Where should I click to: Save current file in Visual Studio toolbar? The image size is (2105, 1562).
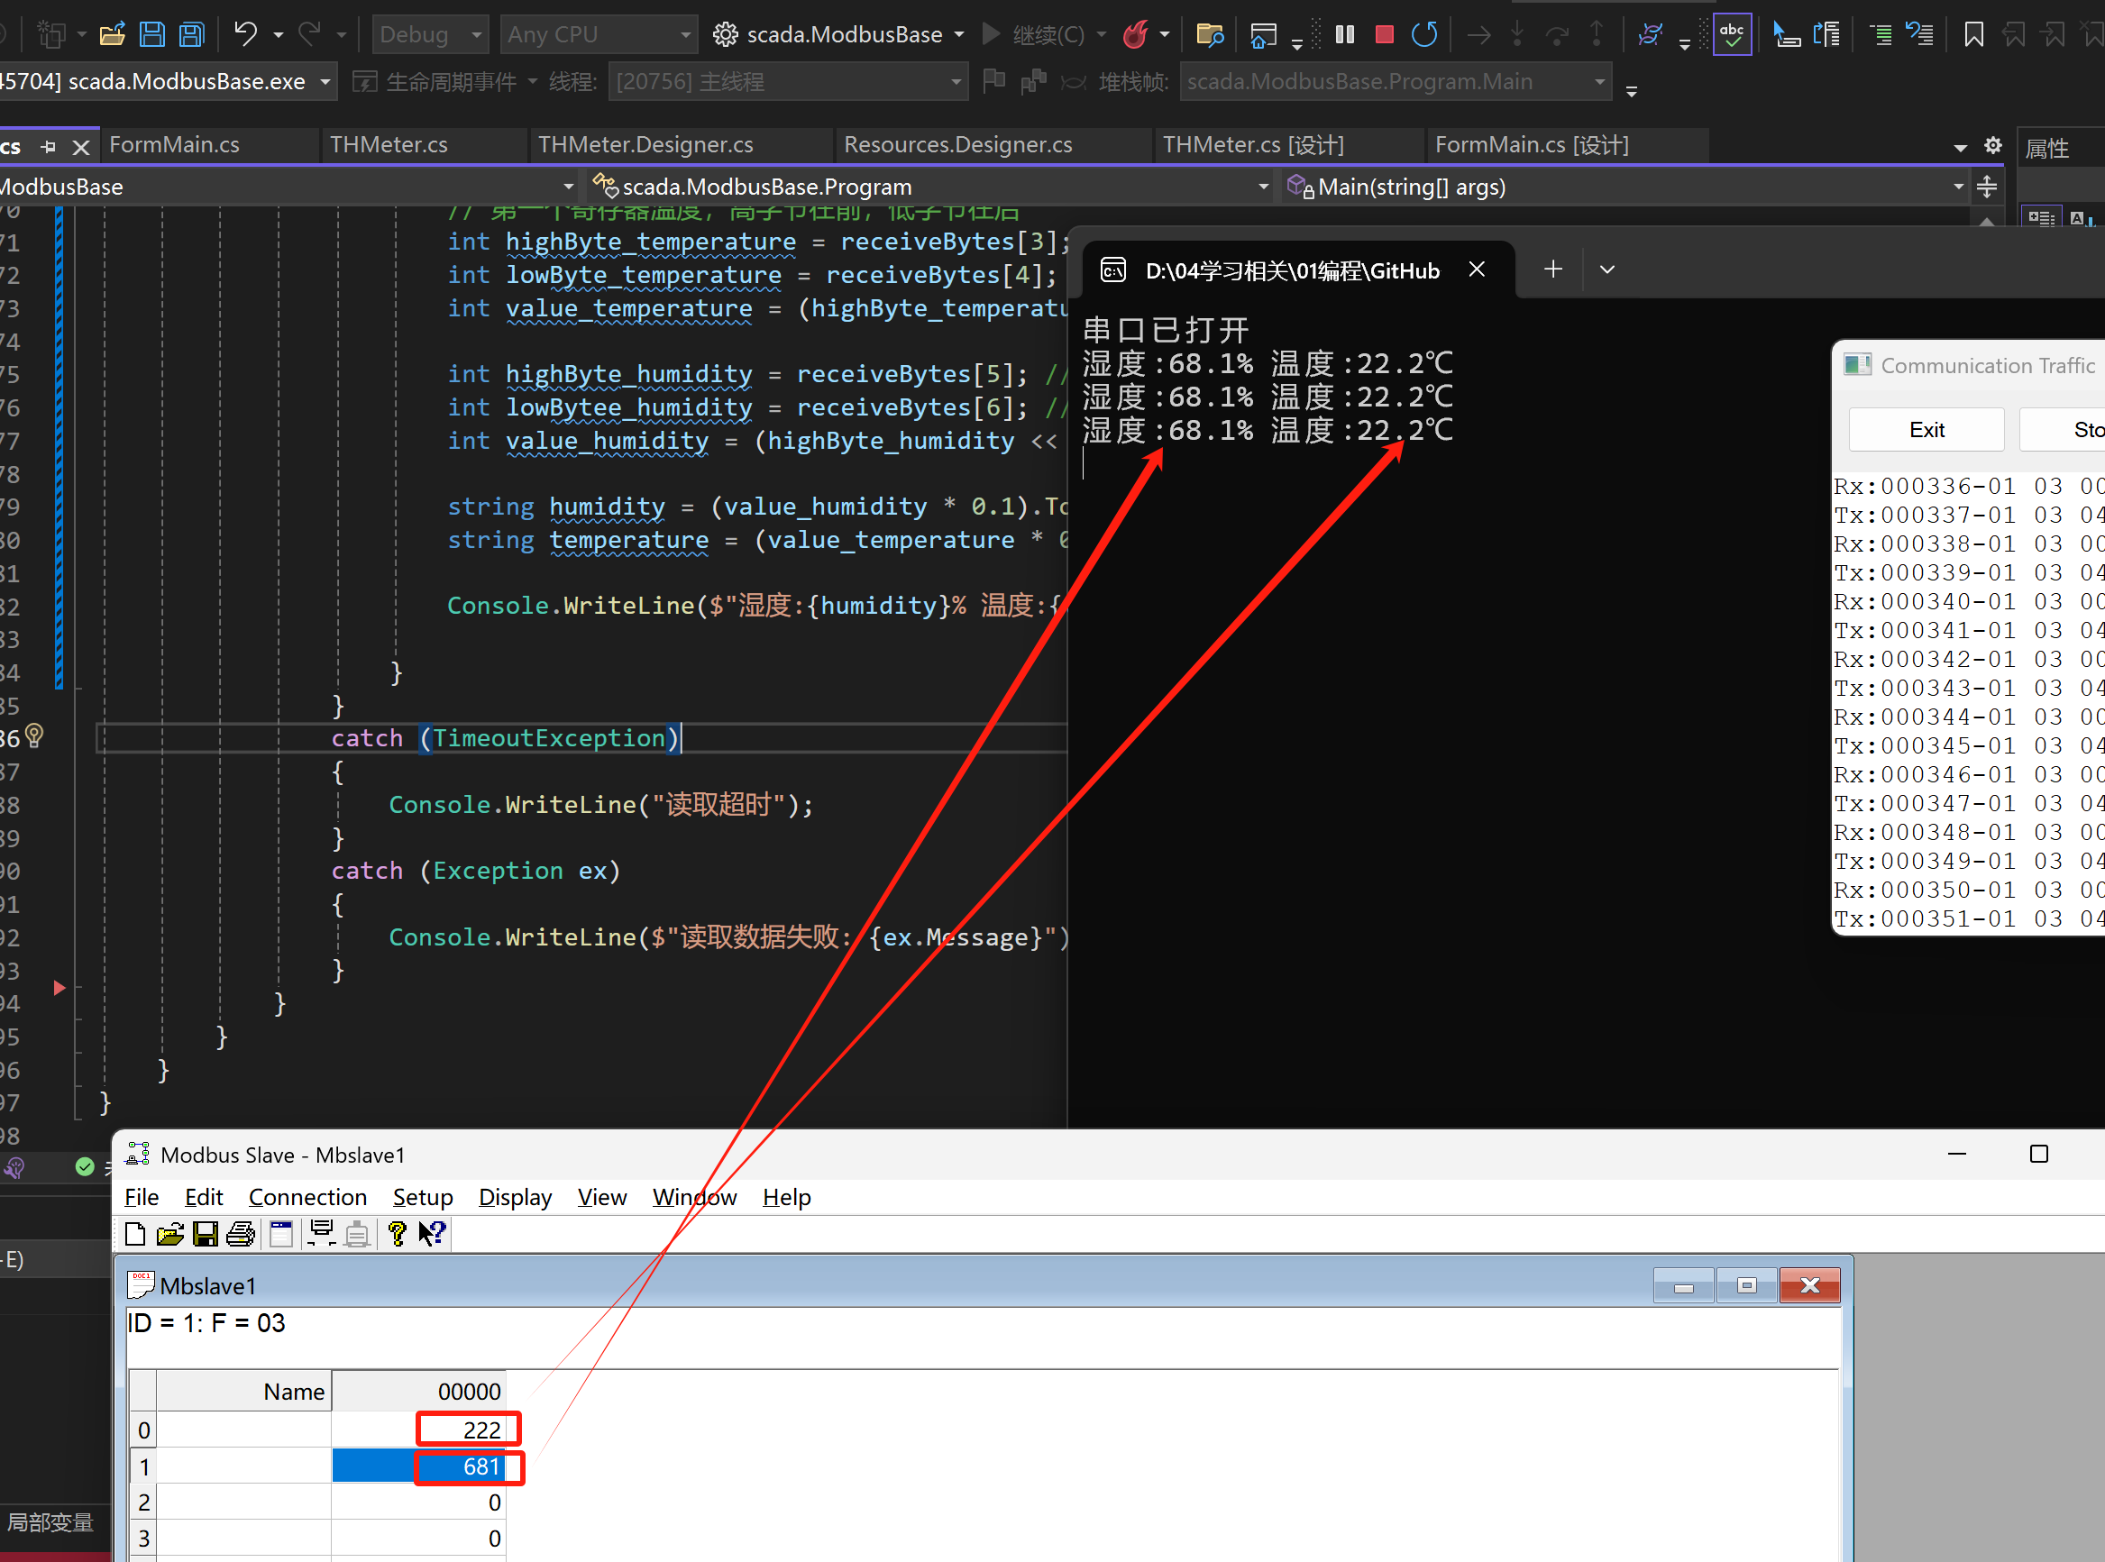151,35
